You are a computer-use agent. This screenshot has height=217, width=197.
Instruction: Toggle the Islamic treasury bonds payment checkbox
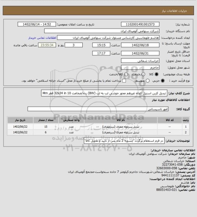click(124, 81)
